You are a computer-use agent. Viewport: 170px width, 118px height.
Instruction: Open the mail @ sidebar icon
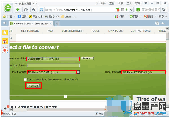[x=5, y=50]
